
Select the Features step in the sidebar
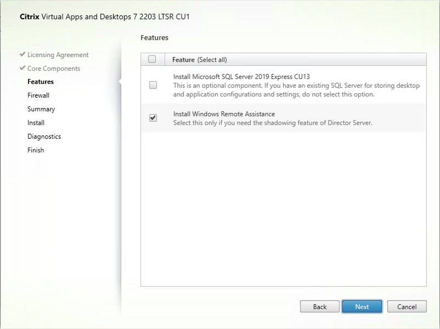(x=41, y=81)
